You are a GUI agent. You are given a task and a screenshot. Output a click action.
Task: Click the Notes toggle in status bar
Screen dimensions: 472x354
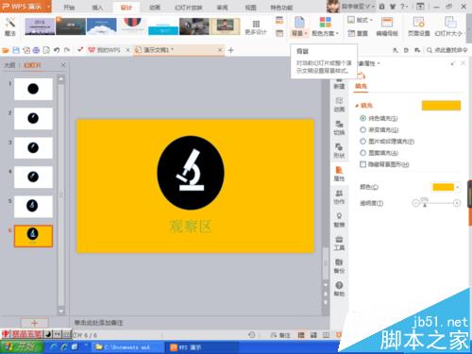tap(280, 335)
